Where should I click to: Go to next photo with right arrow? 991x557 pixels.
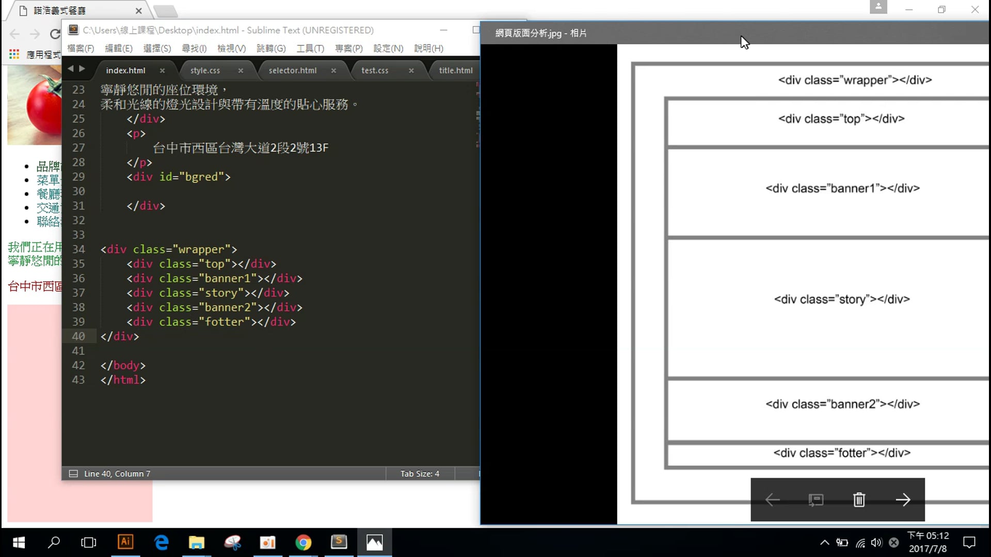[x=903, y=500]
